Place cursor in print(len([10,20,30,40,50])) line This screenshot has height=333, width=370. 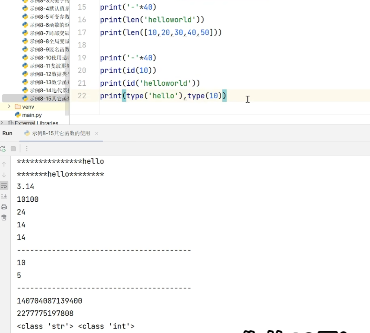161,32
